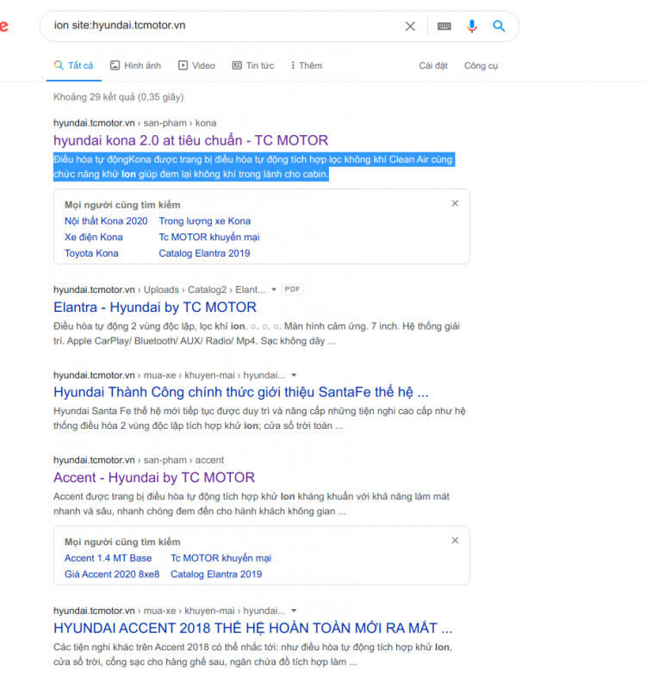This screenshot has width=646, height=677.
Task: Open HYUNDAI ACCENT 2018 THẾ HỆ result
Action: coord(252,628)
